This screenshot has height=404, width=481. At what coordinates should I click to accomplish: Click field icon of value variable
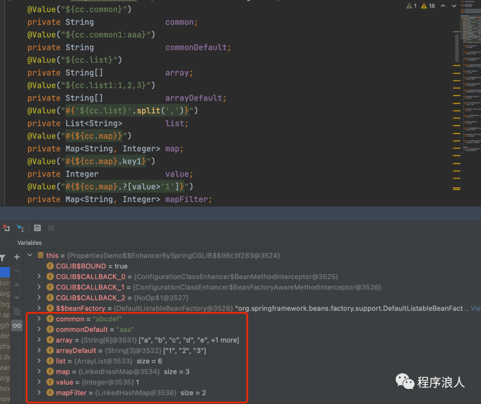pos(50,382)
